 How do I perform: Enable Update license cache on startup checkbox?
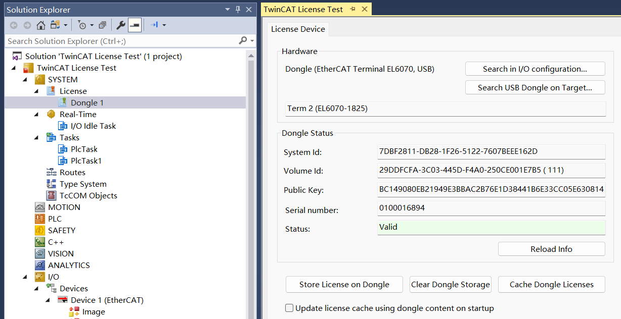(289, 308)
